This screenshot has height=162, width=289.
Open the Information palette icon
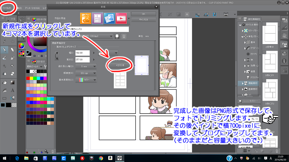(x=284, y=61)
